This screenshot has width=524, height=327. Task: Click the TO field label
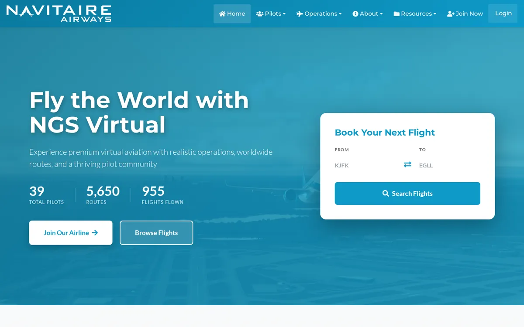pyautogui.click(x=422, y=150)
